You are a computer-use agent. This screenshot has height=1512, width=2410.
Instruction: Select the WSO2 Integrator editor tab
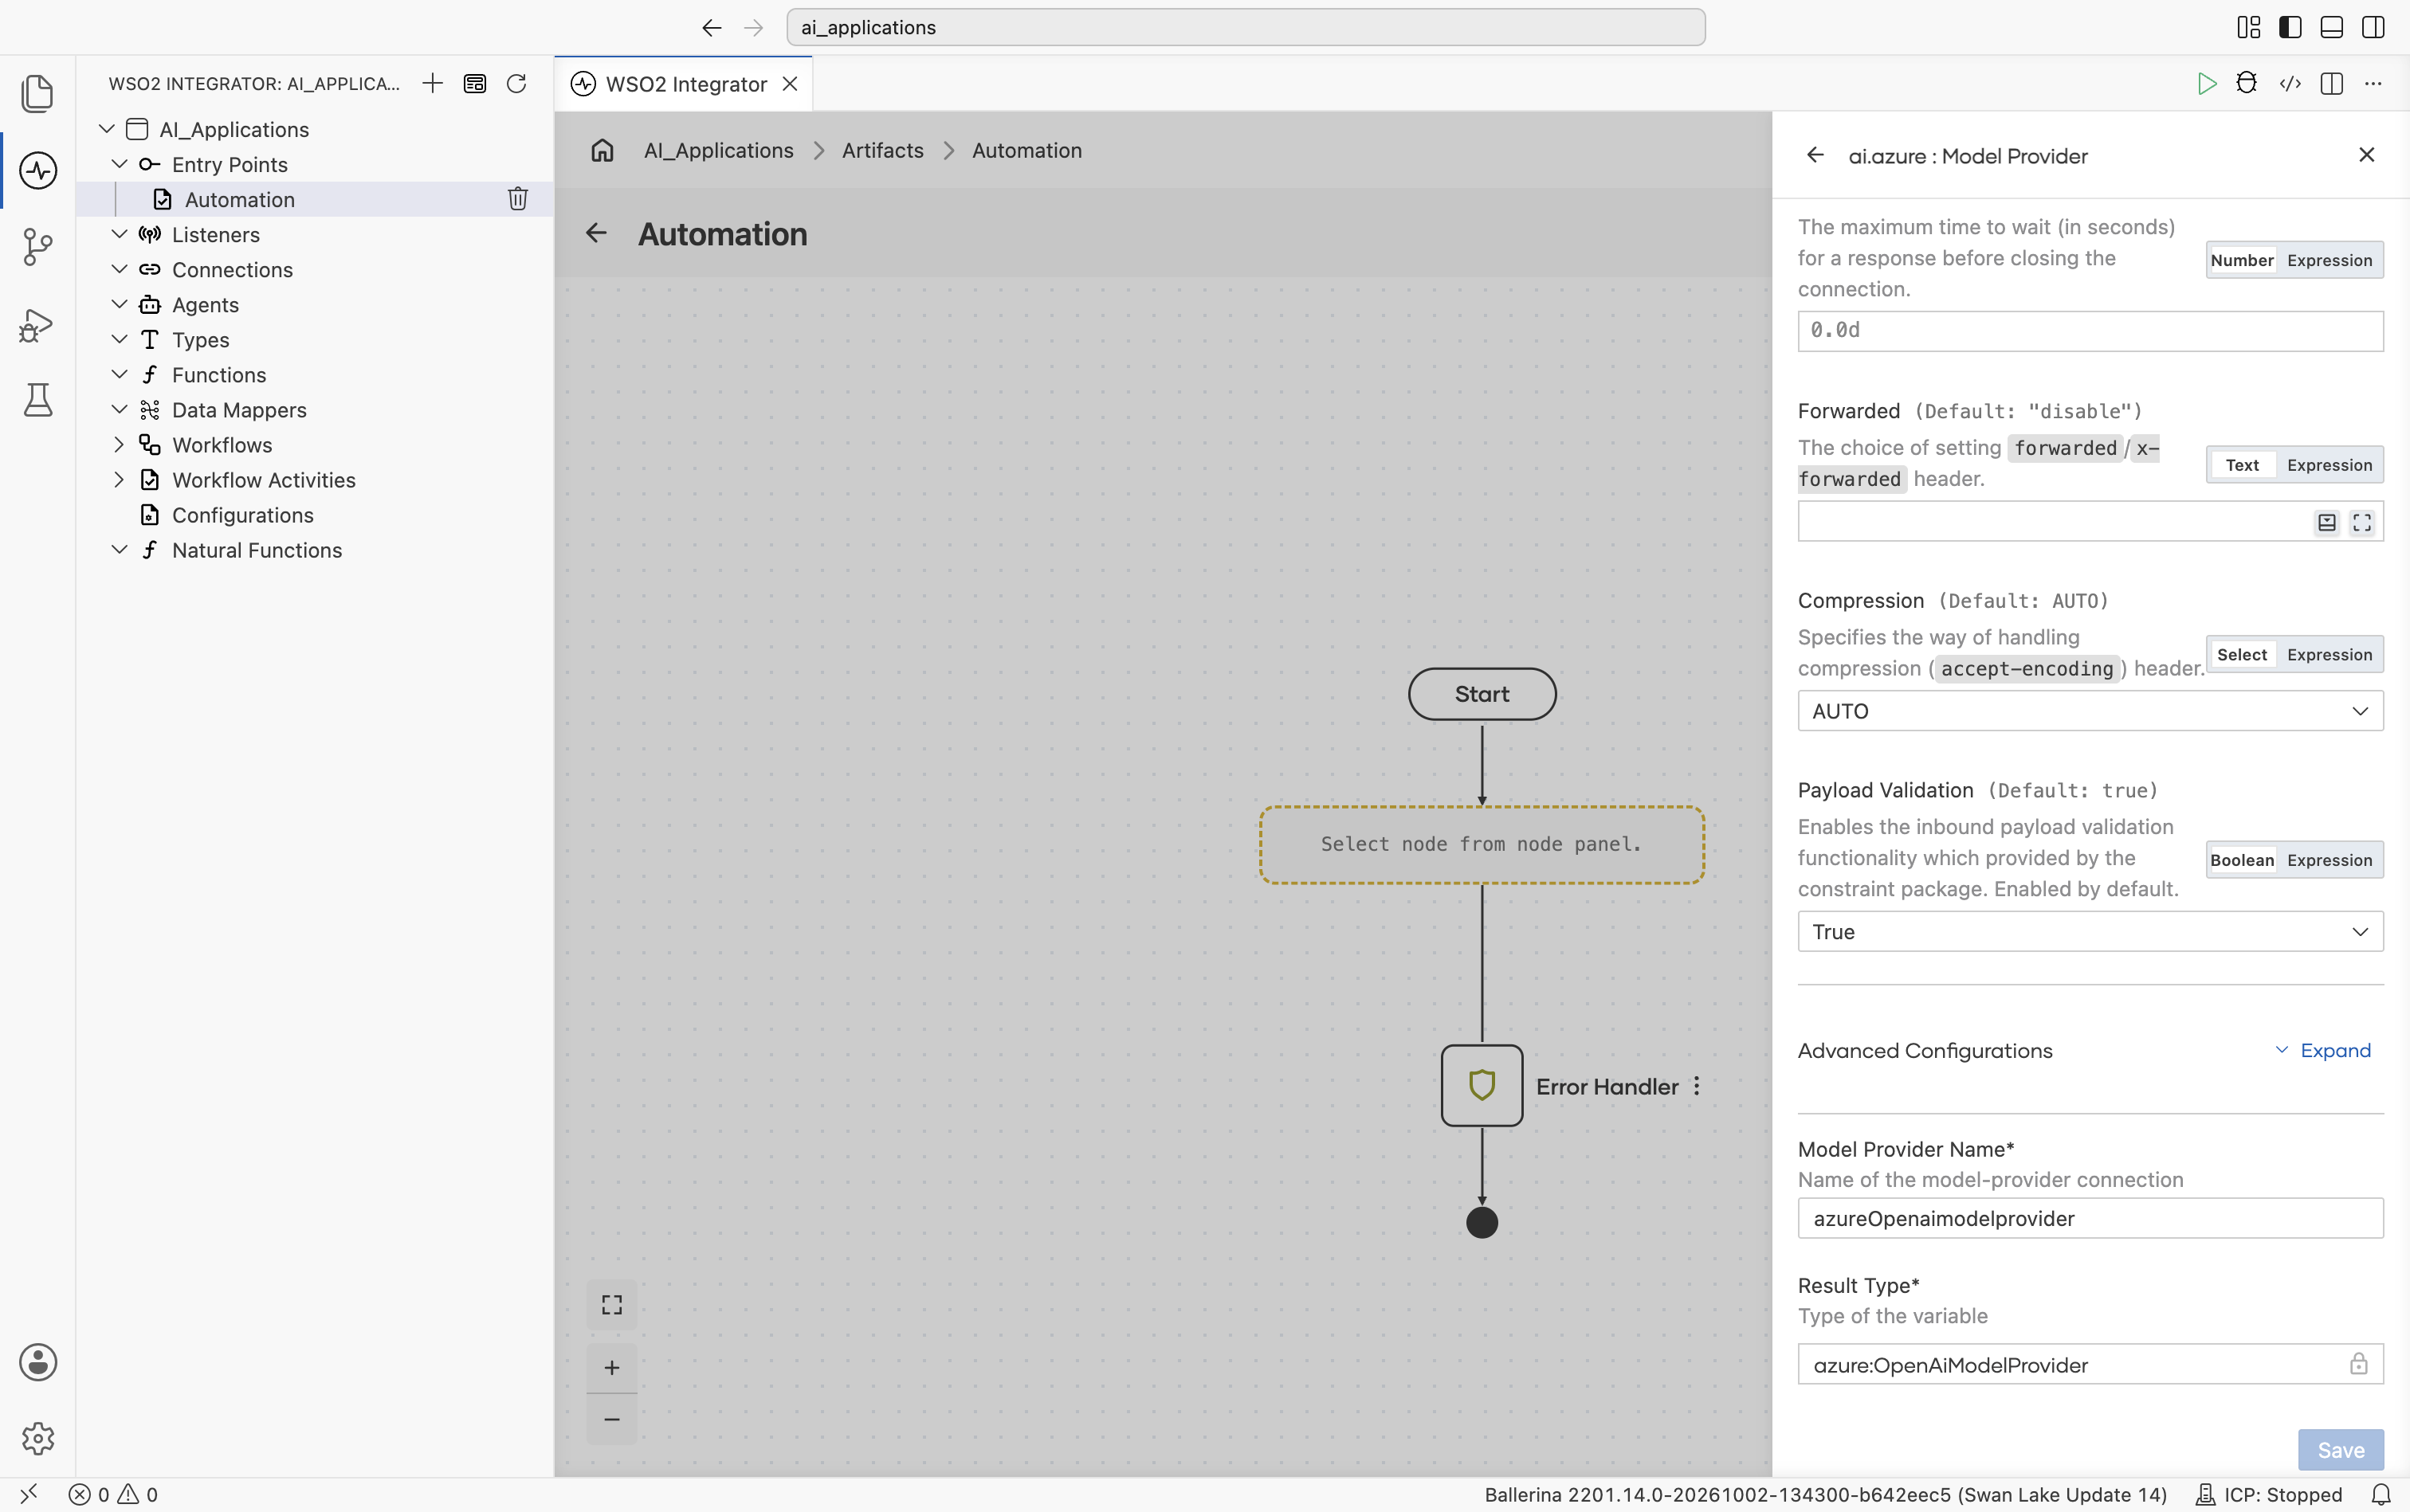coord(685,84)
